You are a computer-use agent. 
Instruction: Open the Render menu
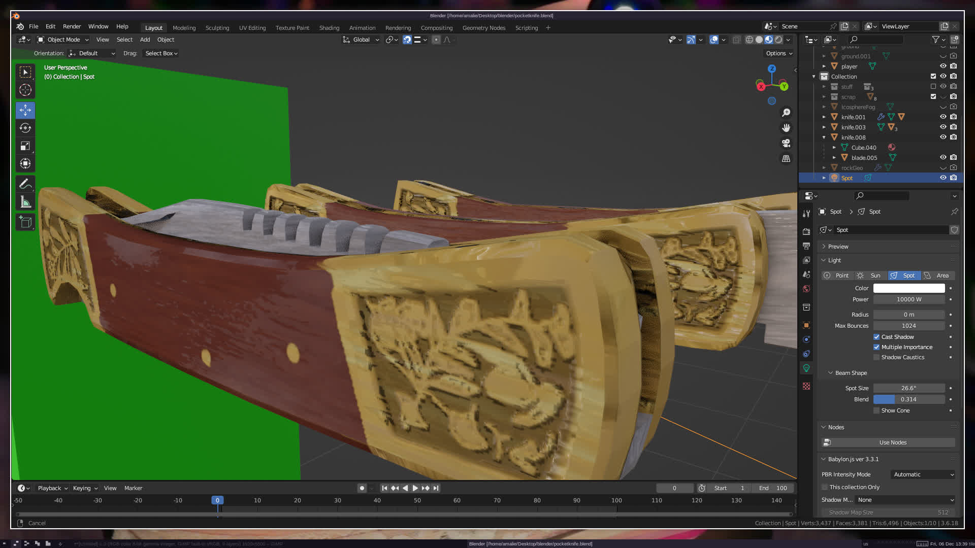[72, 26]
